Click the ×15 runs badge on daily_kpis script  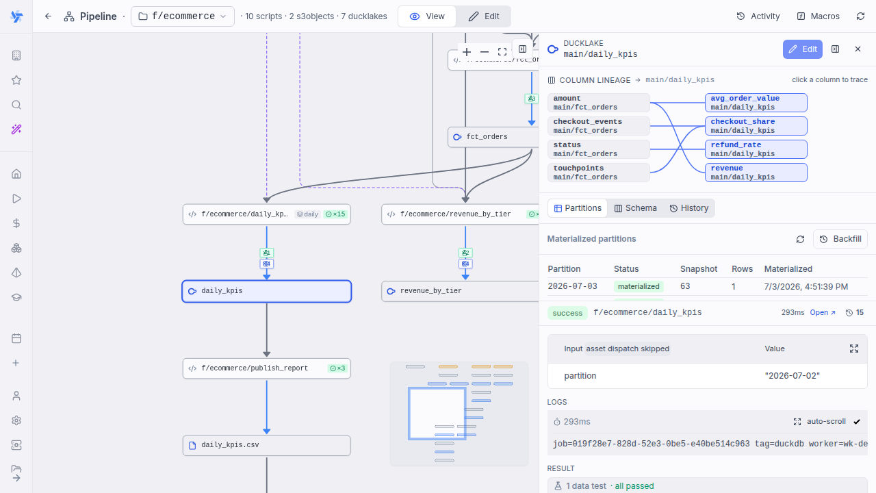pos(335,214)
